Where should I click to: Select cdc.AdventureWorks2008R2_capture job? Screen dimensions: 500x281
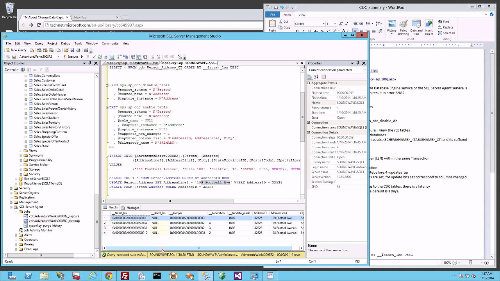[x=54, y=216]
